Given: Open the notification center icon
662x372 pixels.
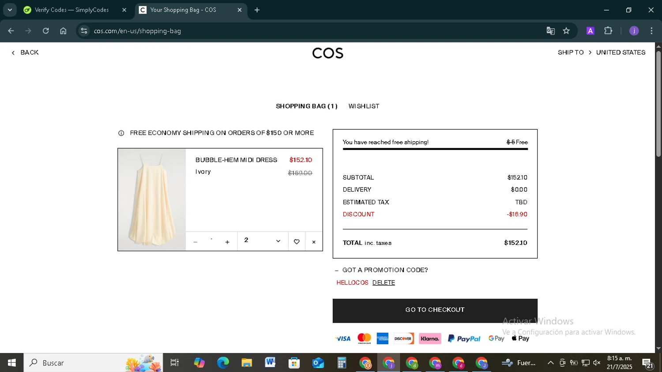Looking at the screenshot, I should (x=648, y=363).
